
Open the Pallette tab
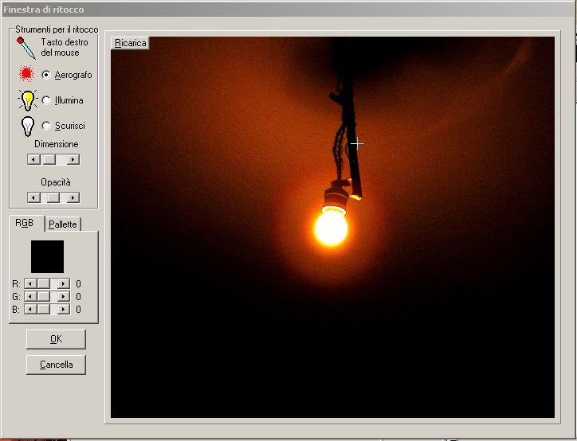[x=63, y=224]
